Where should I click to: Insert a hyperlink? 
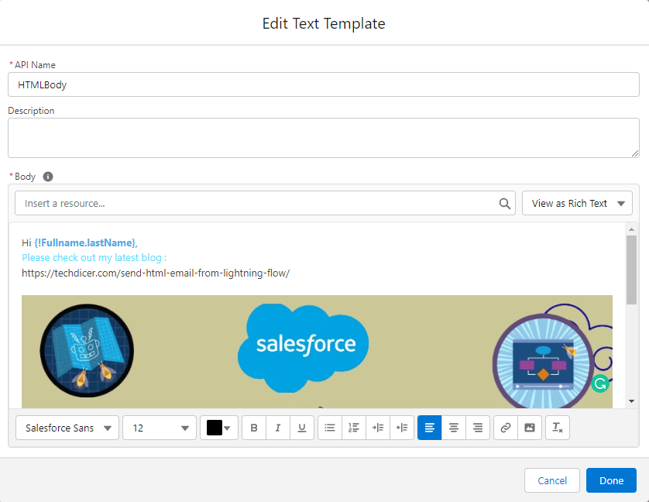(x=505, y=427)
